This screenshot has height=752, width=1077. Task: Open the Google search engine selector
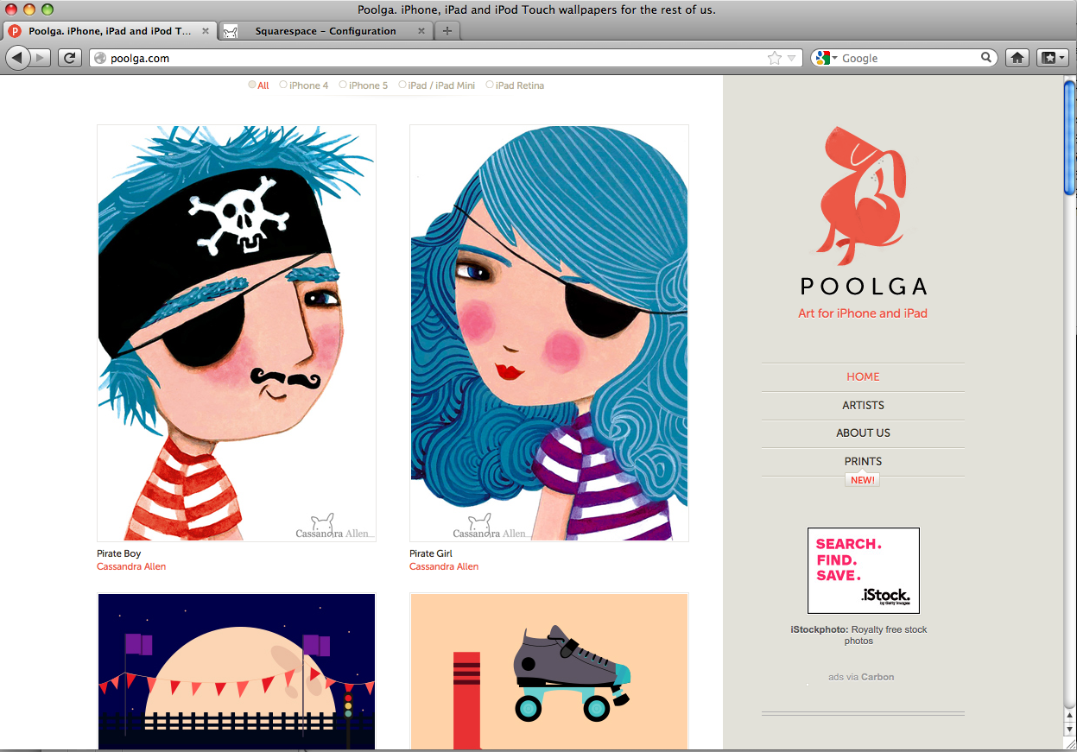point(826,58)
